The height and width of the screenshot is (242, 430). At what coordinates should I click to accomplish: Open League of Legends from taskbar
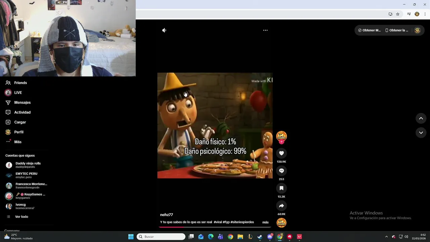pyautogui.click(x=250, y=237)
